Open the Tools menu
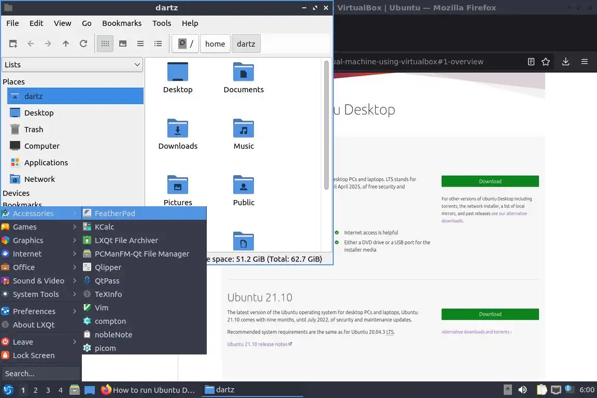597x398 pixels. [x=162, y=23]
